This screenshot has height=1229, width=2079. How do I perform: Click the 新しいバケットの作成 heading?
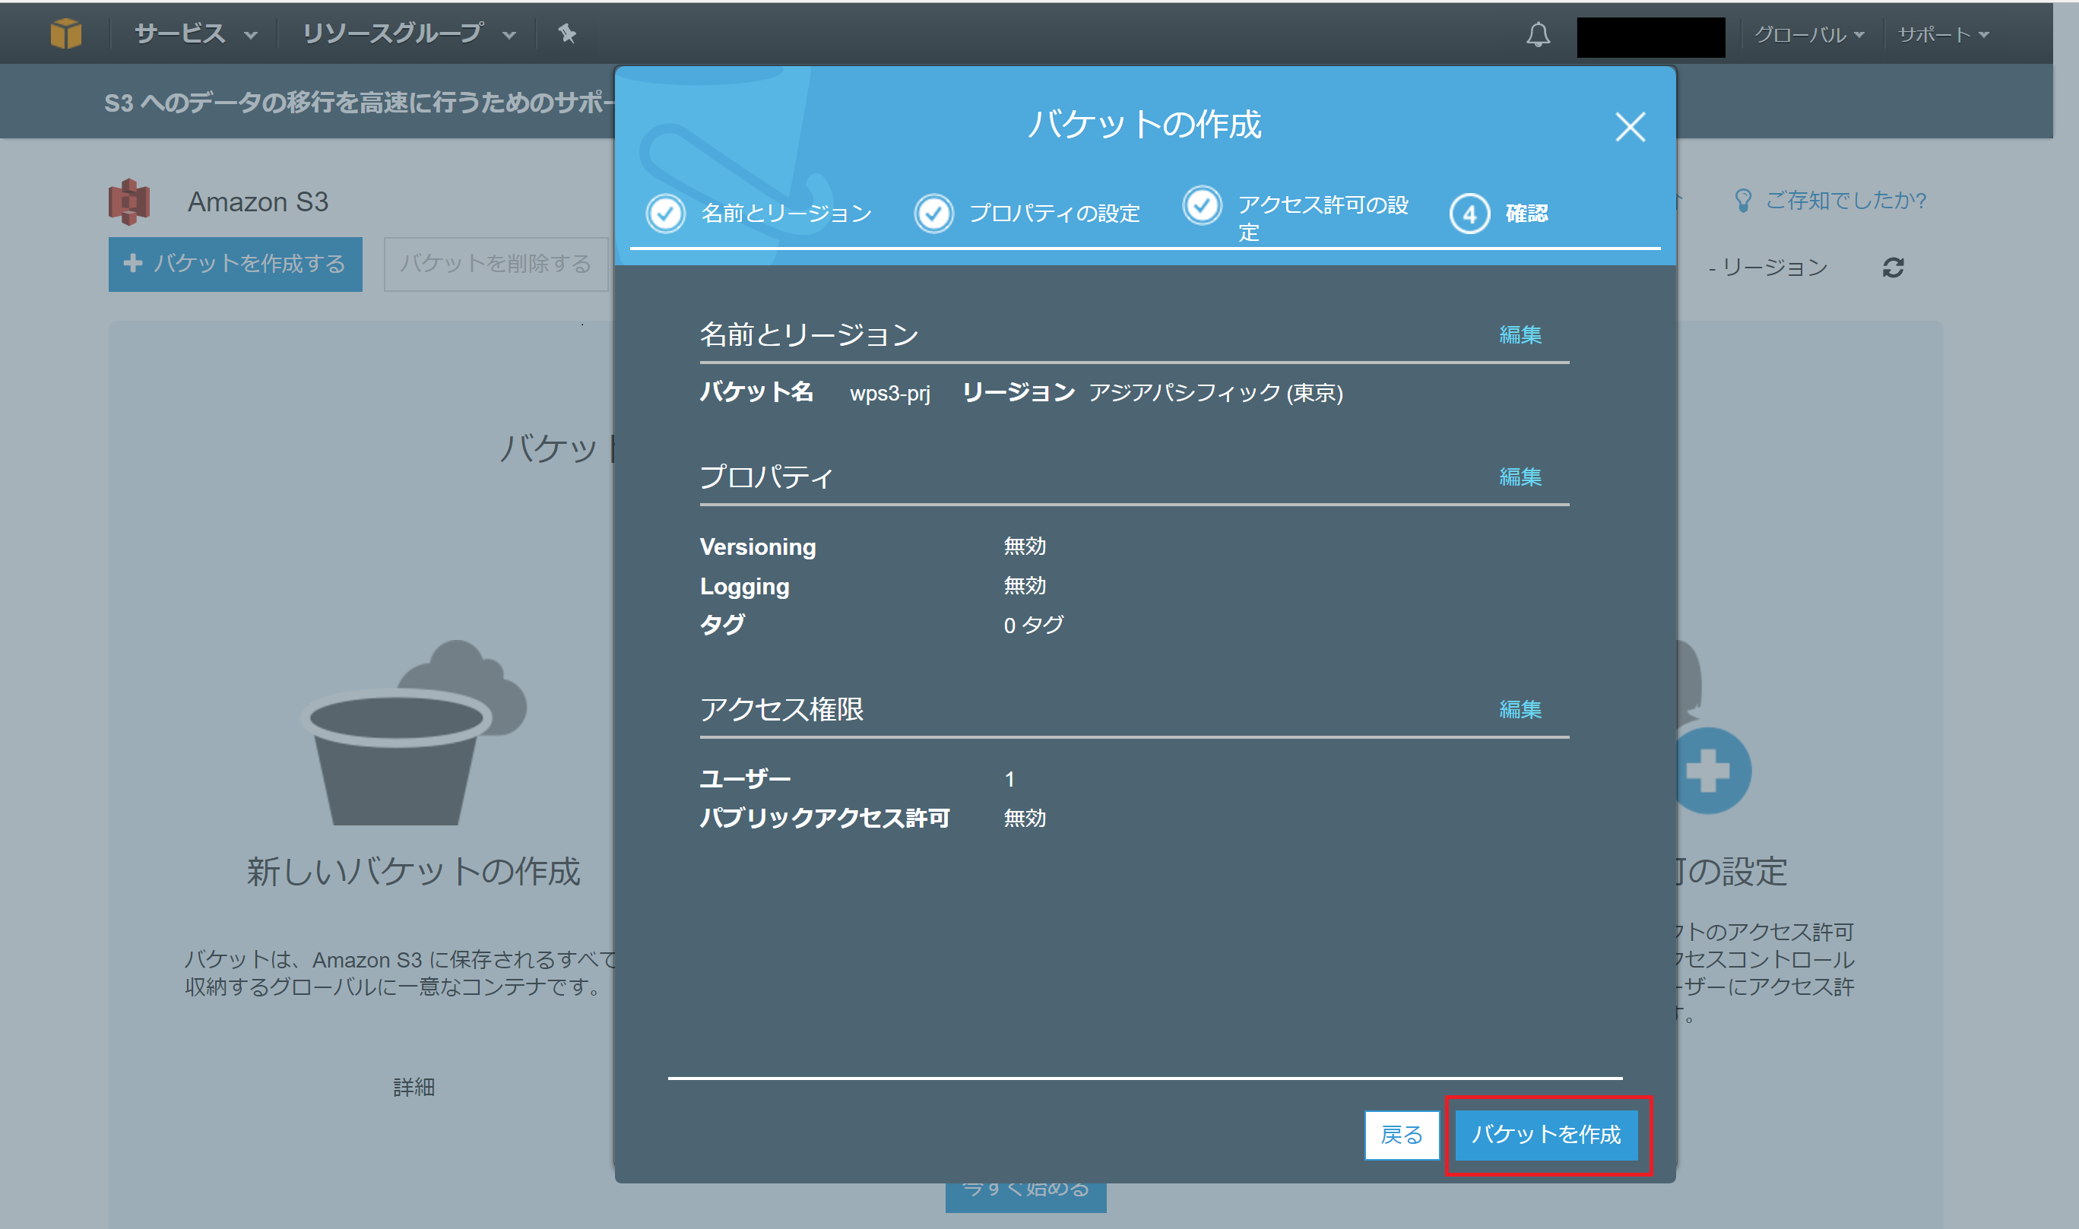[414, 871]
